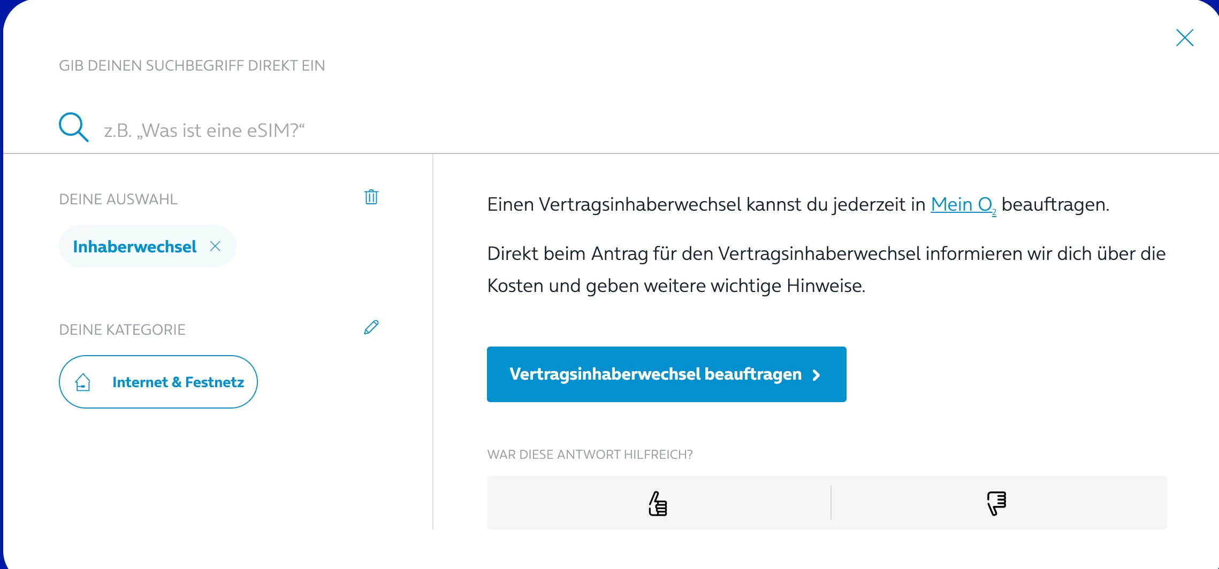Clear selection with the trash icon
The height and width of the screenshot is (569, 1219).
[x=371, y=197]
